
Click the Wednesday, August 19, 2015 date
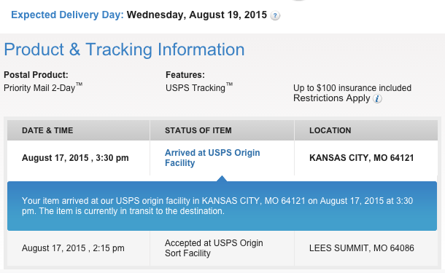click(x=197, y=15)
